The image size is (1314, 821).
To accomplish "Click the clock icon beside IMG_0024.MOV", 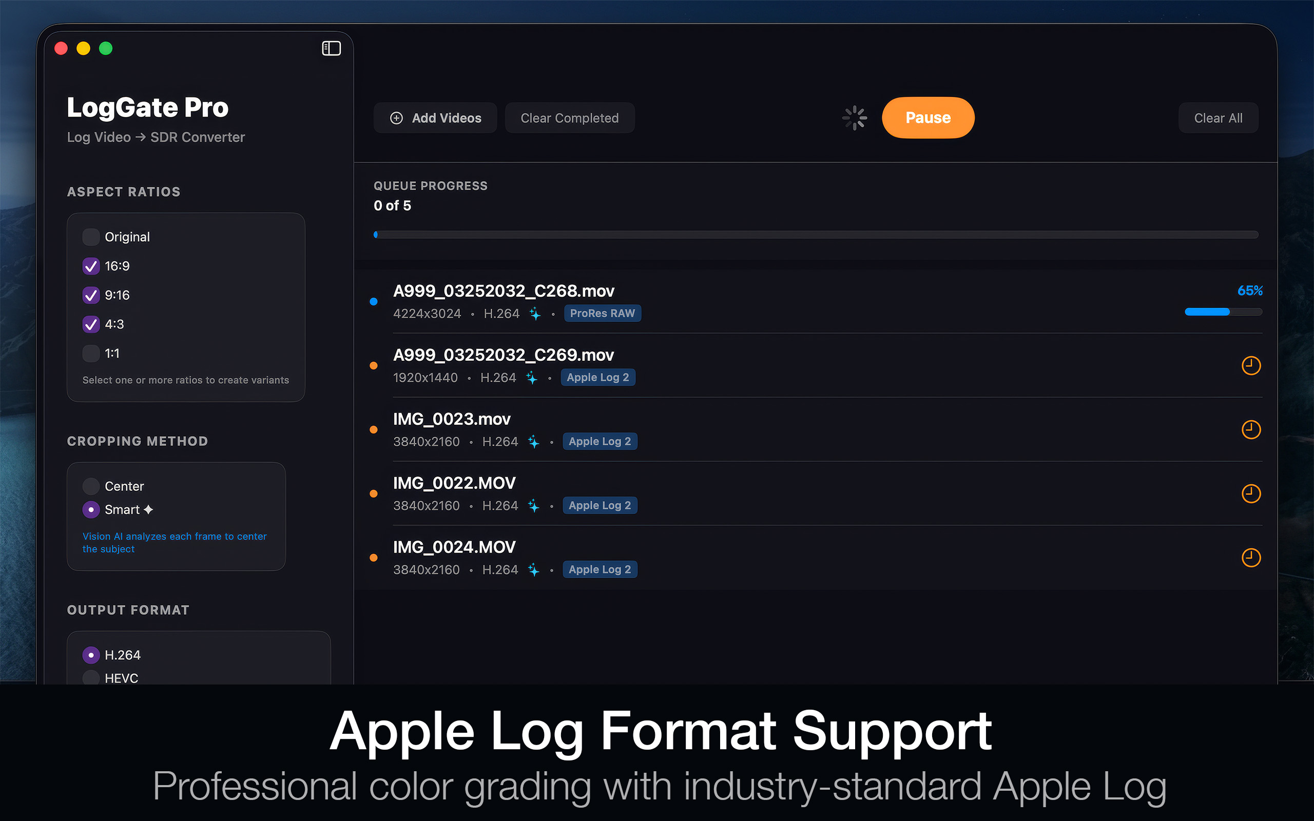I will click(1251, 557).
